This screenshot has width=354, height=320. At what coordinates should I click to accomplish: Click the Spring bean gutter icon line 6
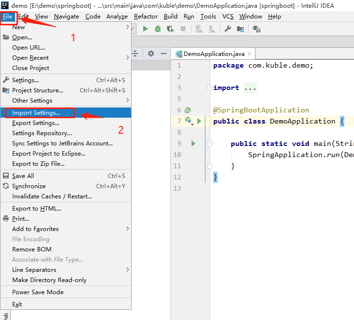click(187, 110)
